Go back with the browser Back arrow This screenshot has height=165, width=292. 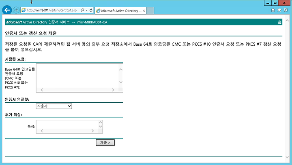[x=7, y=10]
